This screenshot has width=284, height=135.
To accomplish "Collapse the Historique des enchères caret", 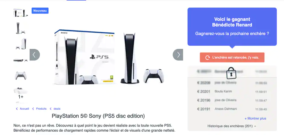I will pos(255,126).
